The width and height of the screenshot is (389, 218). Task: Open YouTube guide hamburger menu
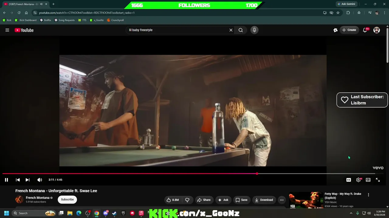(x=7, y=30)
